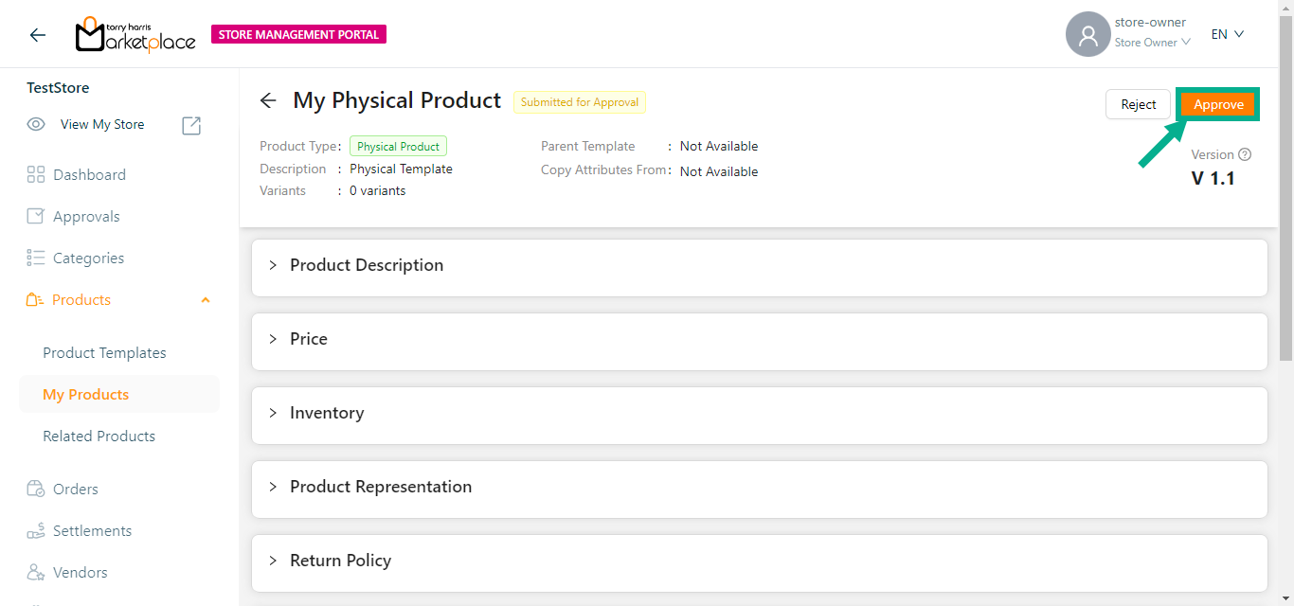Image resolution: width=1294 pixels, height=606 pixels.
Task: Open Dashboard from the sidebar
Action: coord(89,175)
